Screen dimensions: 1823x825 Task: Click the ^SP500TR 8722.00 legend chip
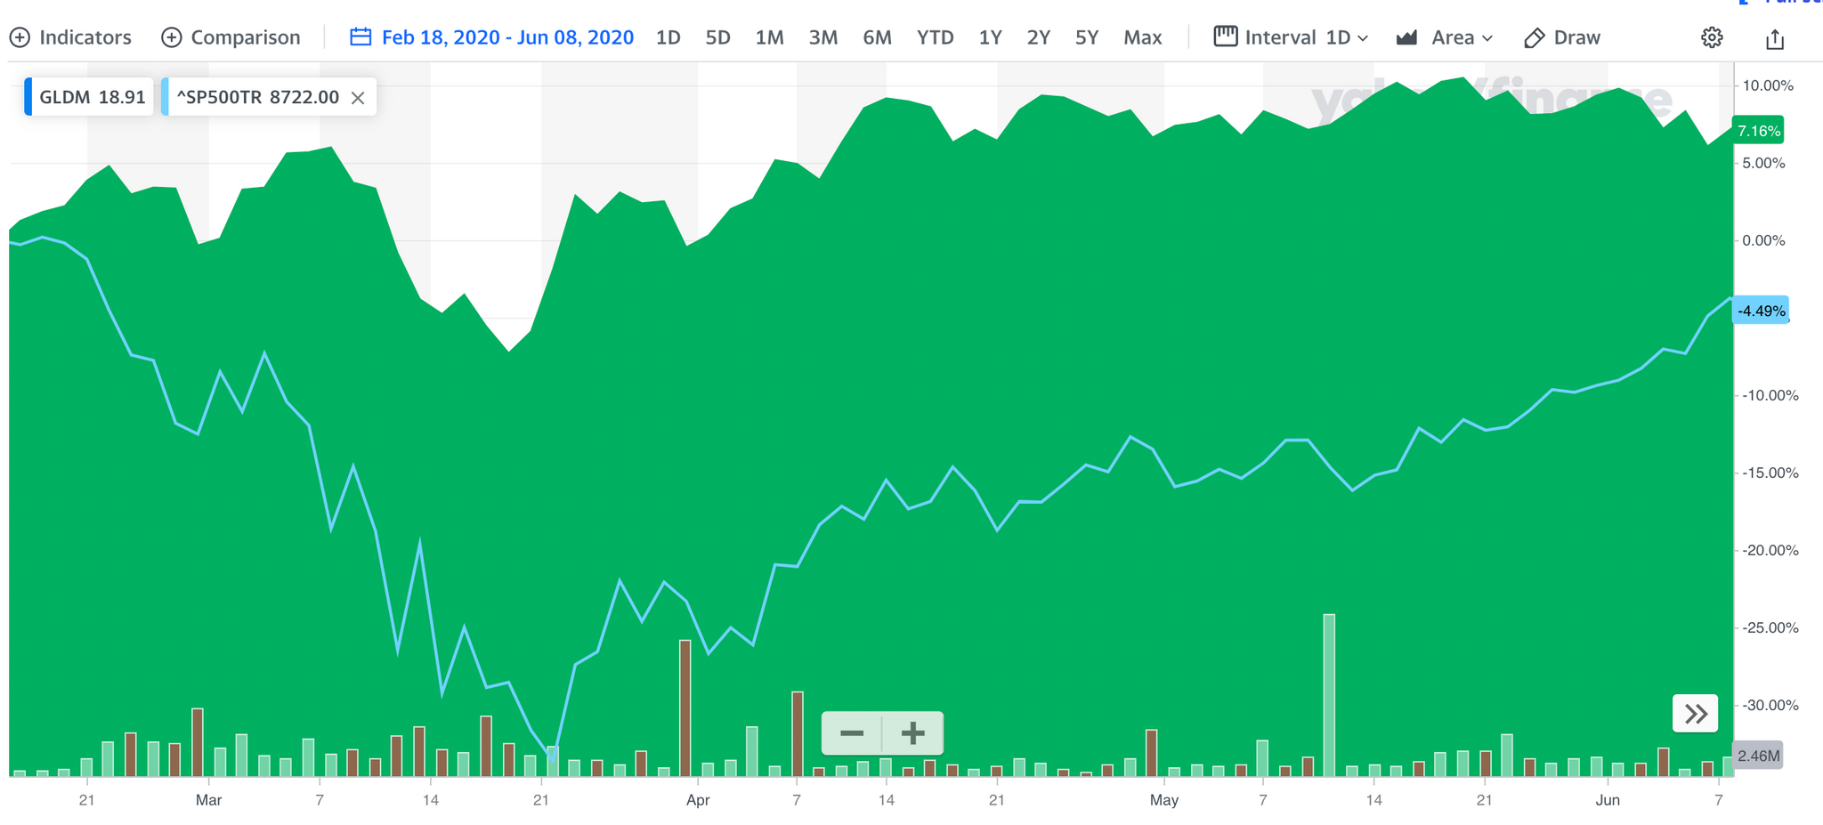(268, 97)
